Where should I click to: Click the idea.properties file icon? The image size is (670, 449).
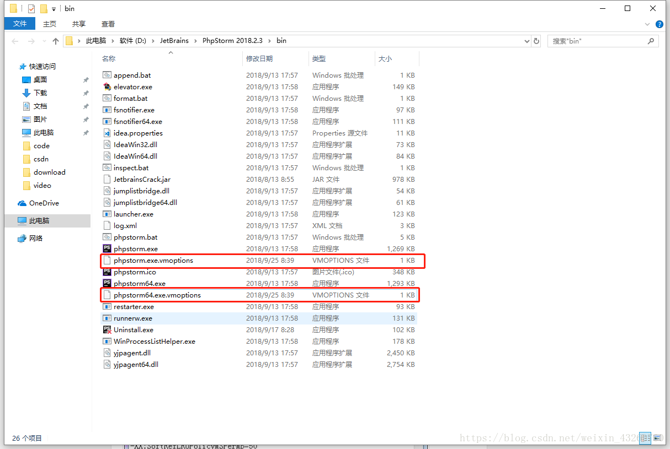pos(108,133)
